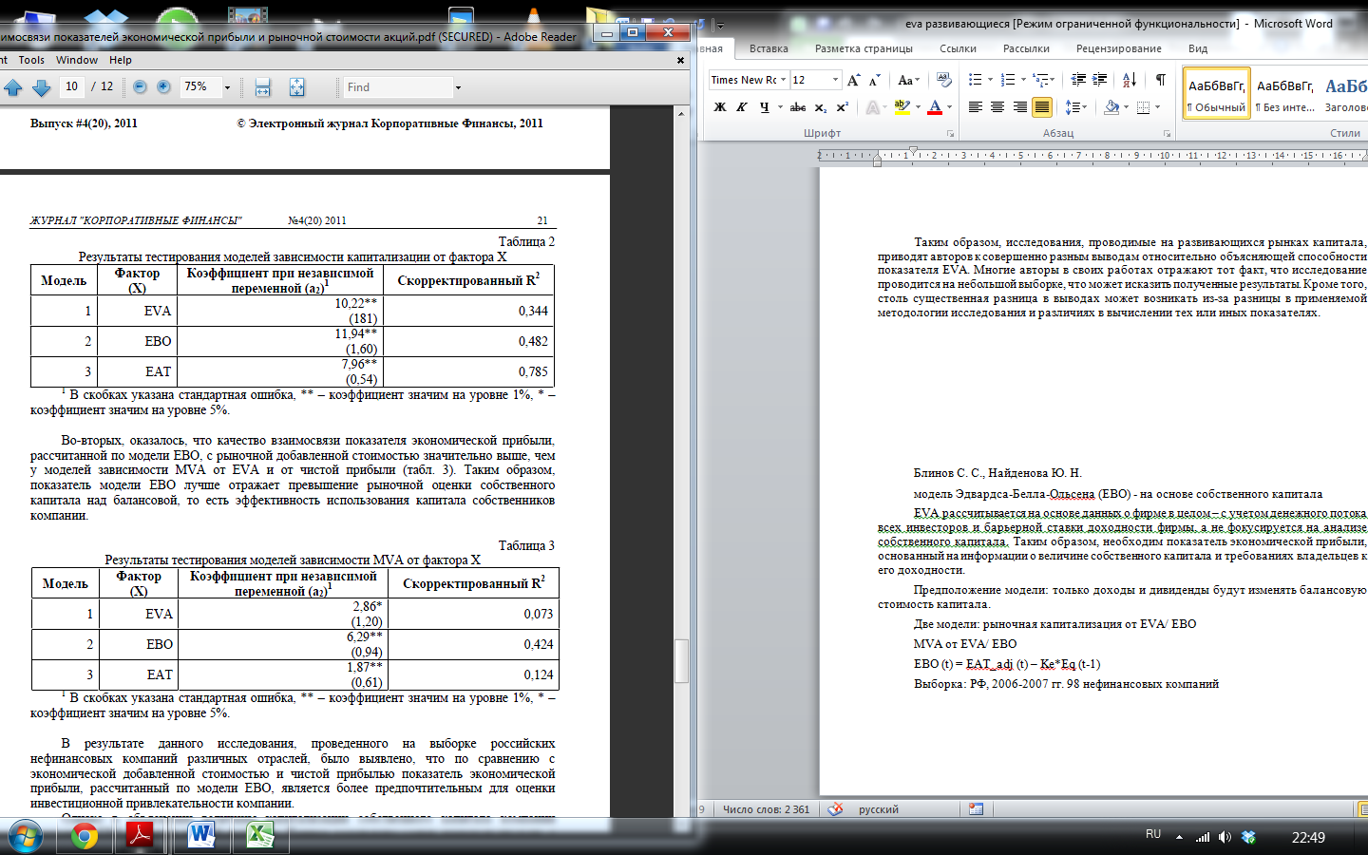Open the 75% zoom level dropdown

coord(227,87)
